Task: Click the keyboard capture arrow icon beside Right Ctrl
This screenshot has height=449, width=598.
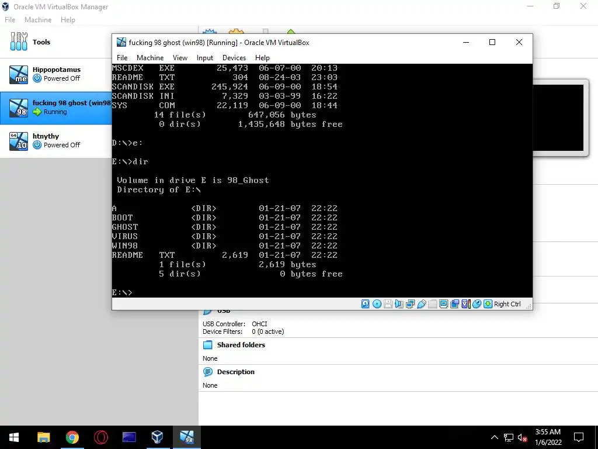Action: 488,304
